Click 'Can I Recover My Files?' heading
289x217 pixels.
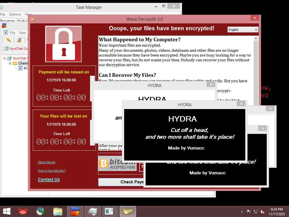[127, 75]
